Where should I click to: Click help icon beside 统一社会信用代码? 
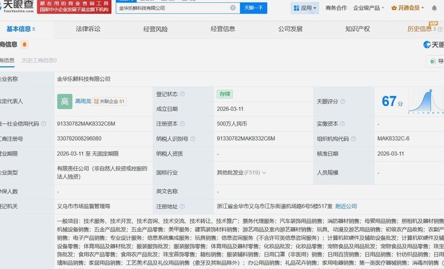click(x=44, y=123)
